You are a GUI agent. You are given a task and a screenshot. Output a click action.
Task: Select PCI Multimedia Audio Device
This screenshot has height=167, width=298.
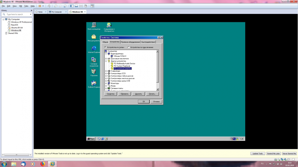[124, 64]
